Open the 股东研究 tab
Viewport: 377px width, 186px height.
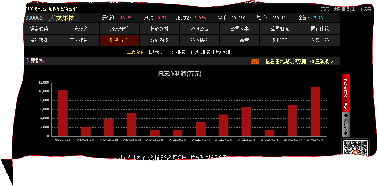pyautogui.click(x=79, y=29)
